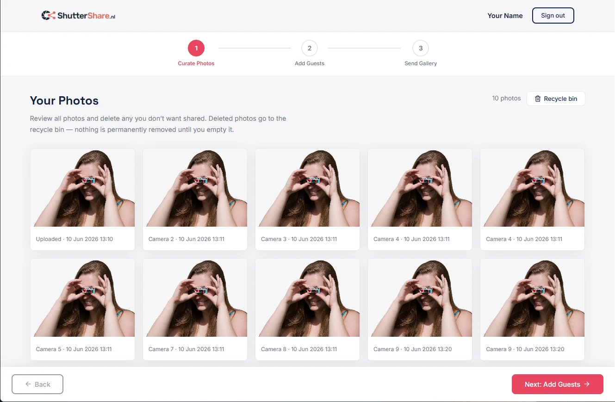Sign out of the account

click(x=553, y=15)
